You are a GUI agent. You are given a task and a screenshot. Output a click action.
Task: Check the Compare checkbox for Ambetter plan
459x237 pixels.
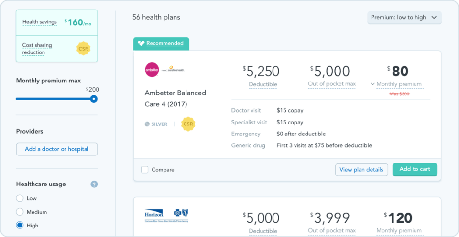point(145,170)
